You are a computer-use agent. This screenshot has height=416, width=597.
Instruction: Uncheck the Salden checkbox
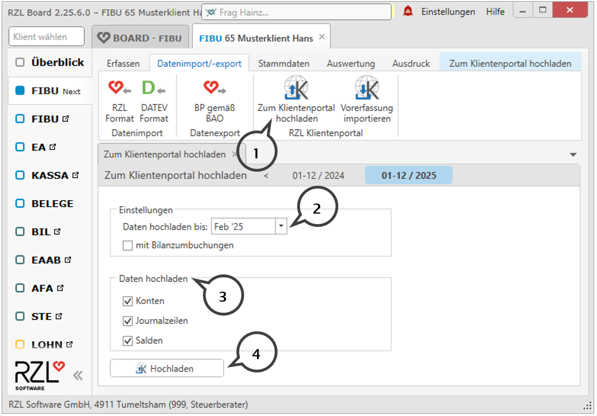(128, 340)
